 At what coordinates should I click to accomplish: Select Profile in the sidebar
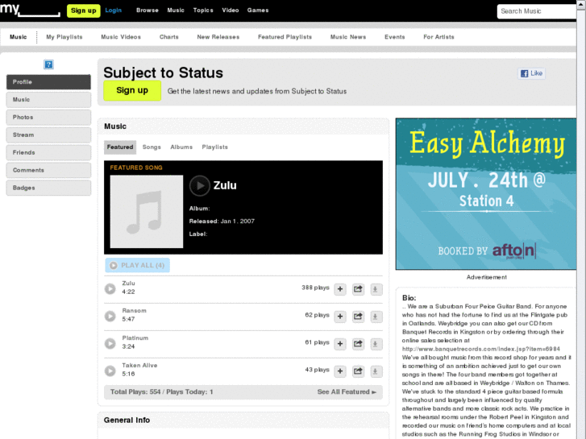click(x=48, y=82)
